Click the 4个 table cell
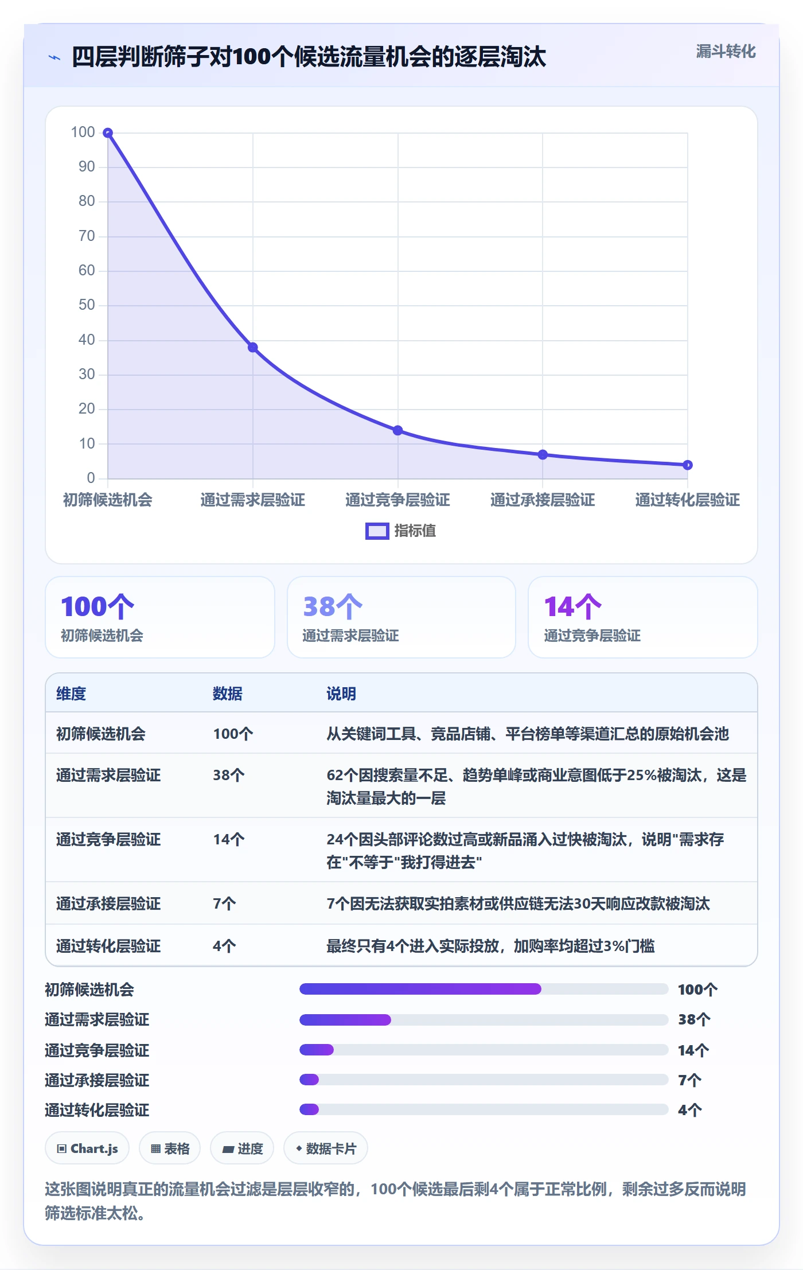Screen dimensions: 803x1270 [224, 946]
